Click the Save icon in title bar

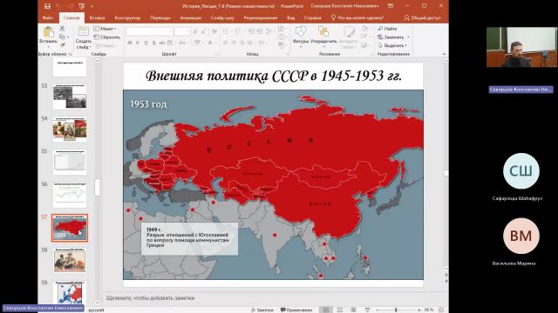[47, 6]
